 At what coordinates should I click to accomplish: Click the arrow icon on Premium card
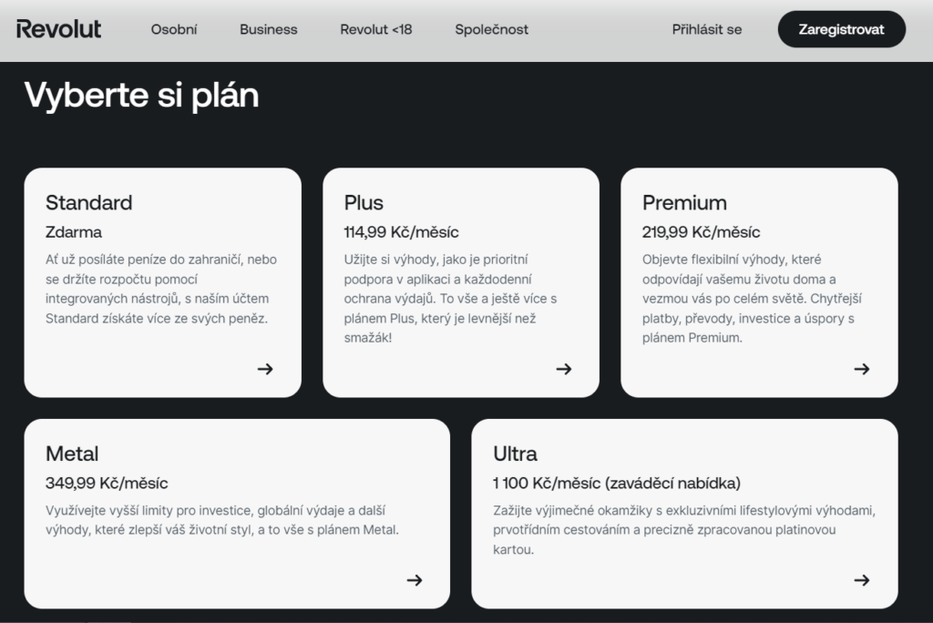pyautogui.click(x=862, y=369)
